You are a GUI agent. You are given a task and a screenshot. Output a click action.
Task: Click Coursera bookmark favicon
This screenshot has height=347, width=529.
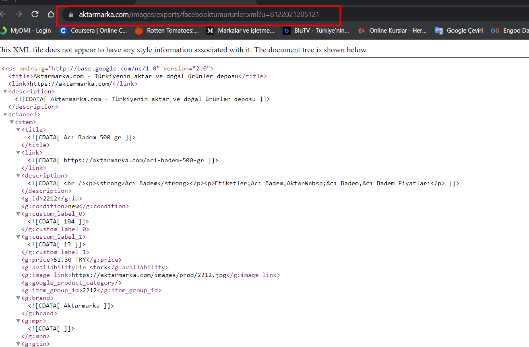click(x=63, y=31)
